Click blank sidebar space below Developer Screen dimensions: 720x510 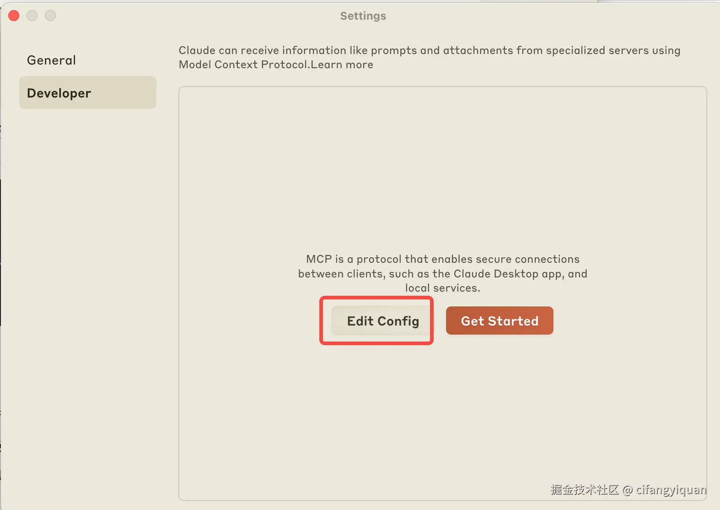click(87, 275)
